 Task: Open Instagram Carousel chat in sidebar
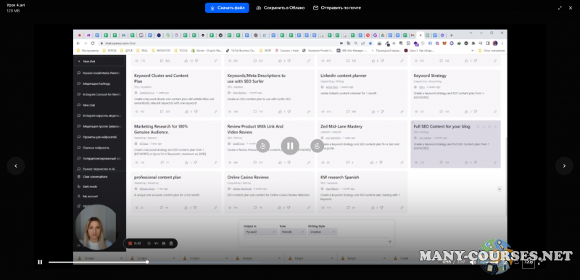tap(99, 94)
